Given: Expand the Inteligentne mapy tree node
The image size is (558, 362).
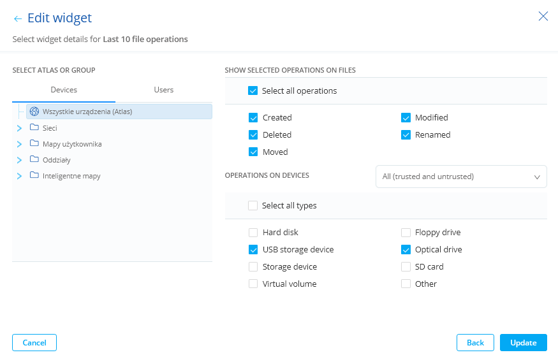Looking at the screenshot, I should pos(19,176).
